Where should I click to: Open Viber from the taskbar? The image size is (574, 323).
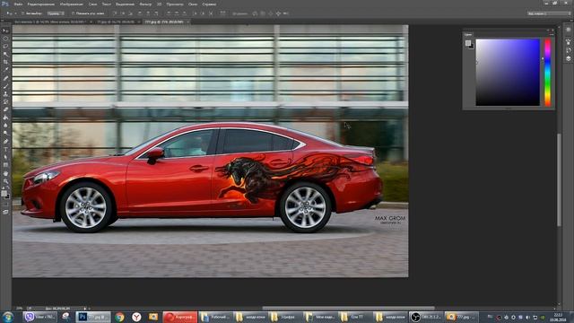(39, 317)
